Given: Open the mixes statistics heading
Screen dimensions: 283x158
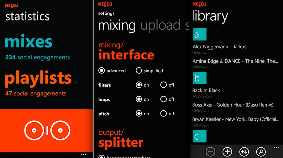Looking at the screenshot, I should (28, 42).
